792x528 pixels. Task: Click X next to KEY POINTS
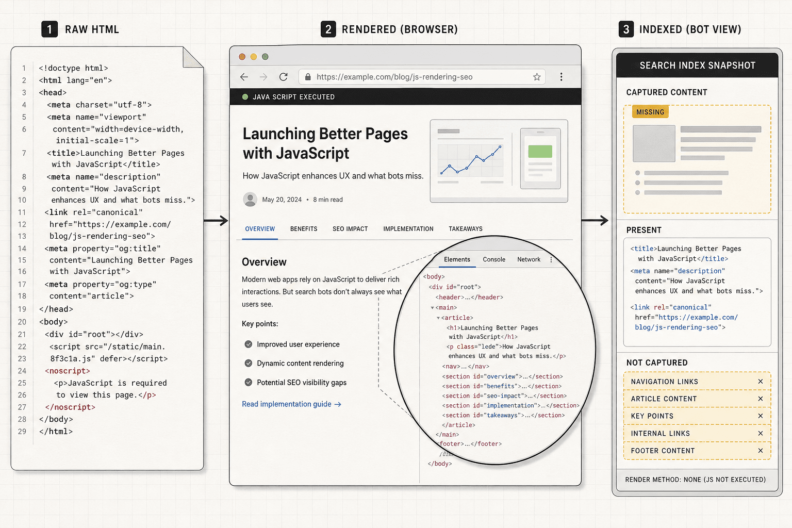pos(760,416)
